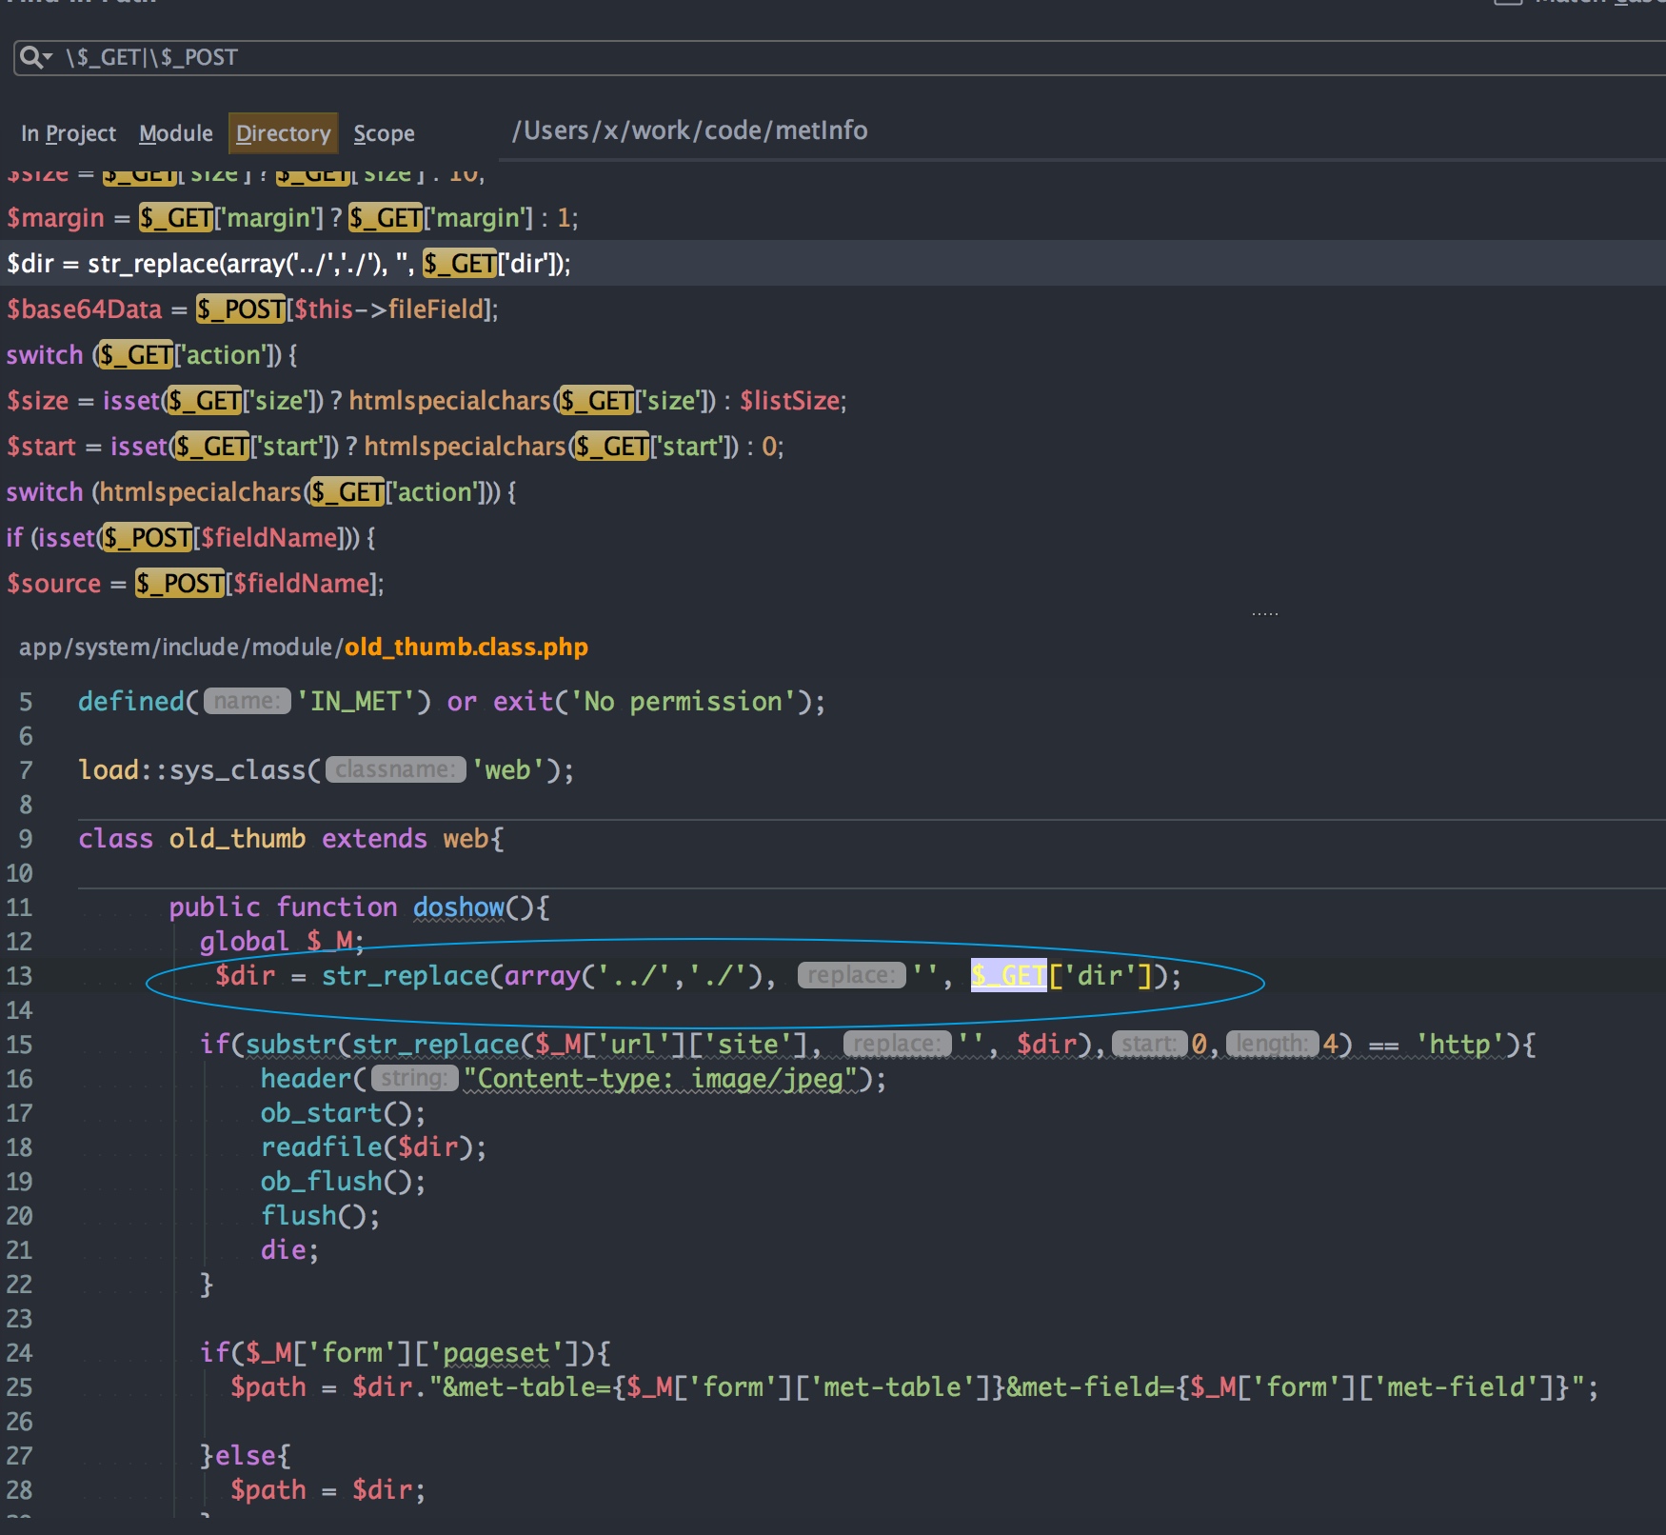Pick the switch ($_GET['action']) result row

152,355
